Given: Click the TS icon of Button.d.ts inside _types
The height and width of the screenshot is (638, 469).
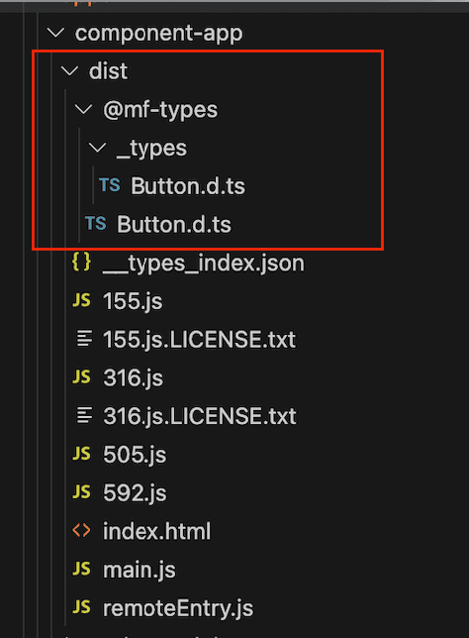Looking at the screenshot, I should coord(110,185).
